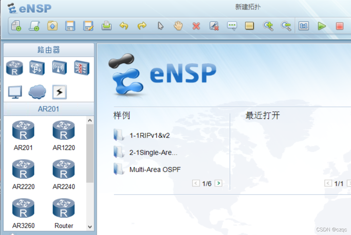351x235 pixels.
Task: Choose the Firewall device category icon
Action: point(82,68)
